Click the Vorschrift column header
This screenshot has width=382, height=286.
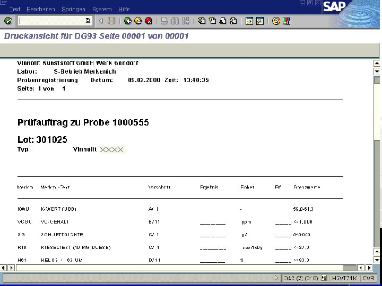[x=159, y=187]
